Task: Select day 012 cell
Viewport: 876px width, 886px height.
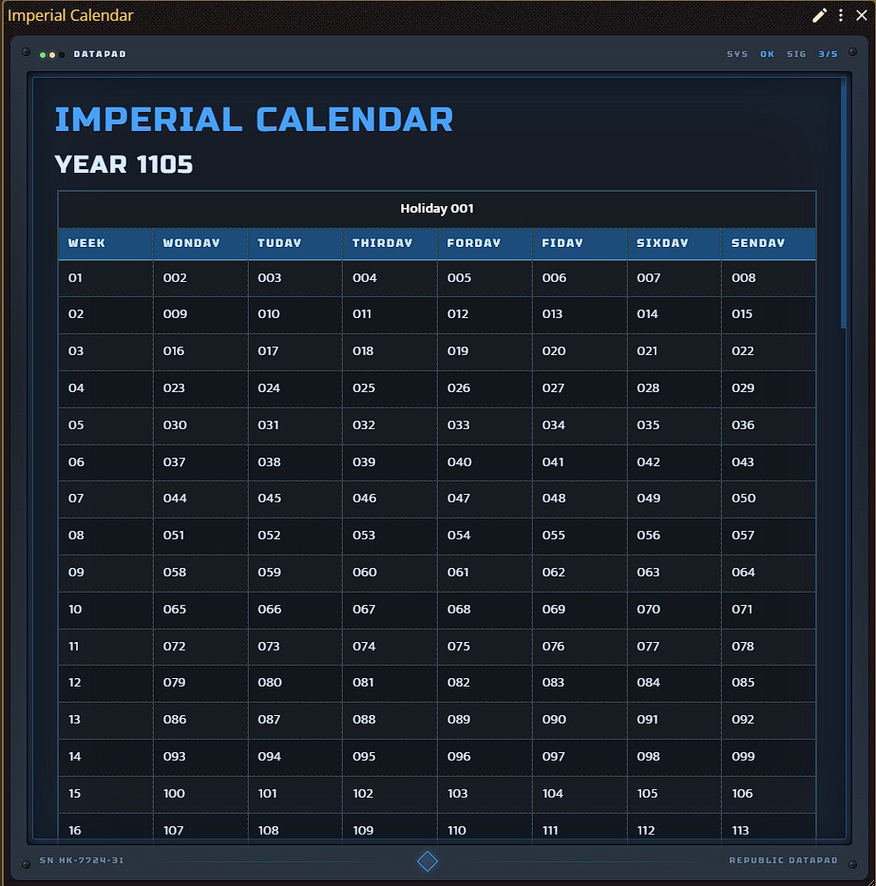Action: tap(485, 314)
